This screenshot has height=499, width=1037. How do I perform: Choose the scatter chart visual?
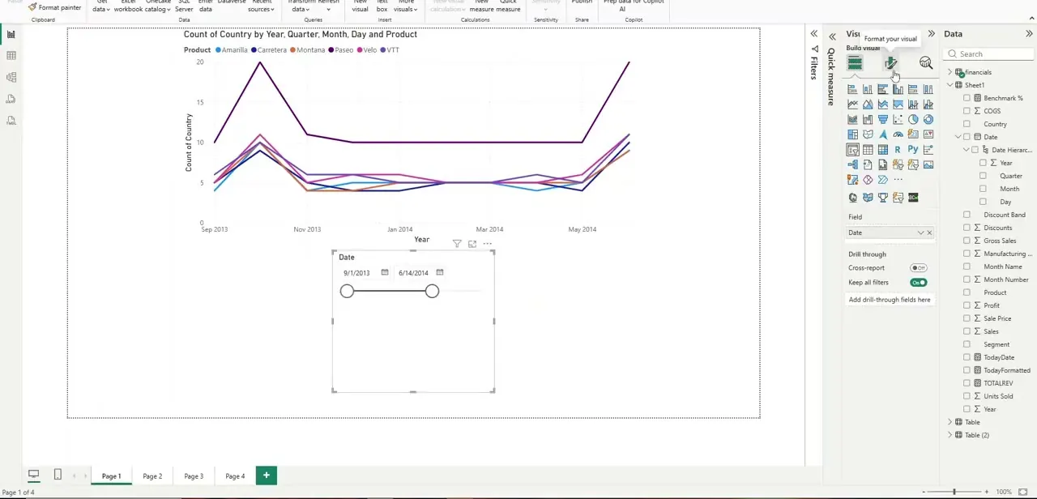(898, 120)
